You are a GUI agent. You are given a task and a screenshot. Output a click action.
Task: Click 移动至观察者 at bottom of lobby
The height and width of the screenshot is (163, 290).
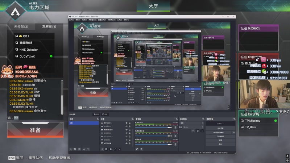pyautogui.click(x=59, y=158)
